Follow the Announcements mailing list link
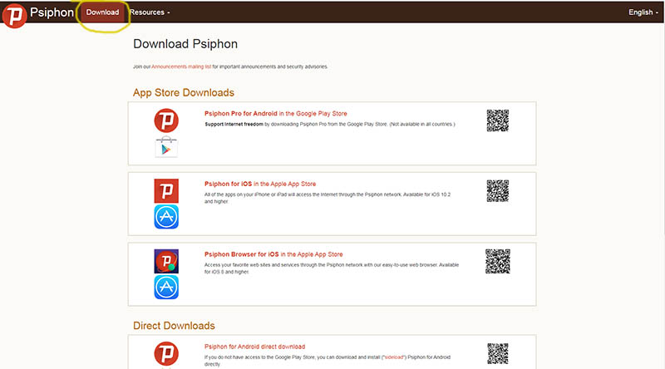The height and width of the screenshot is (369, 665). coord(181,66)
